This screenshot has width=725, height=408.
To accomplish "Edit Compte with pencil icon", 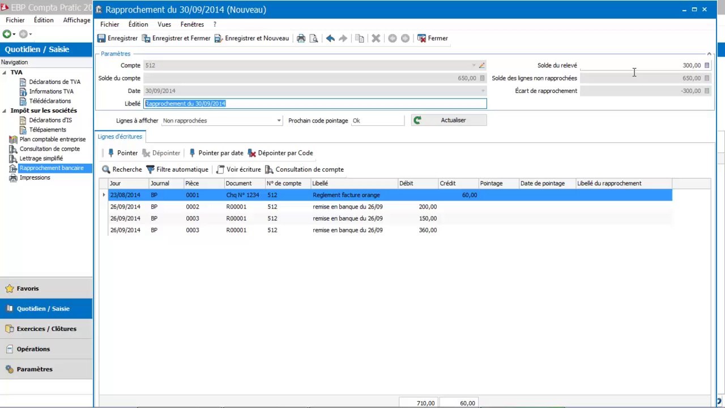I will tap(482, 66).
